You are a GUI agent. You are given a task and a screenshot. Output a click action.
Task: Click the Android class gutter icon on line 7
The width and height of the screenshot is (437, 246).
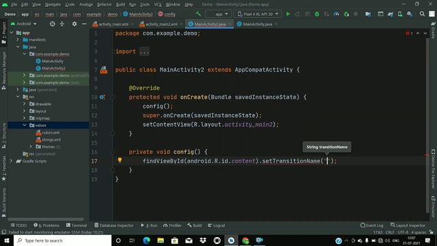pyautogui.click(x=104, y=70)
